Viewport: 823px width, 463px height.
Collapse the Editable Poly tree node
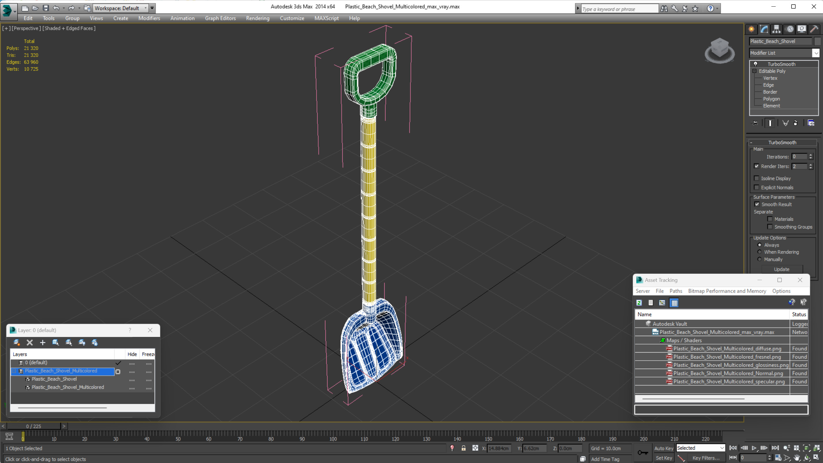755,71
